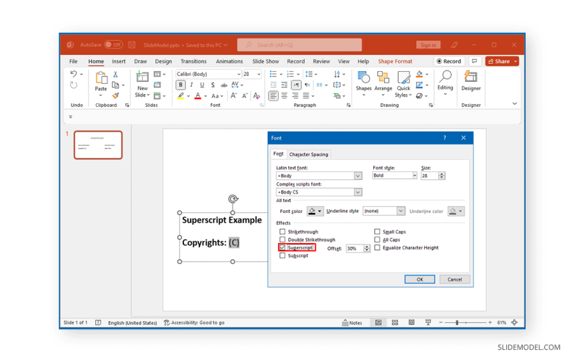Check the Strikethrough effect checkbox
The width and height of the screenshot is (584, 362).
click(283, 232)
